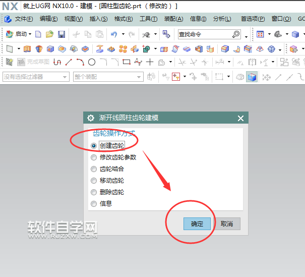The image size is (305, 277).
Task: Select the 创建齿轮 radio option
Action: point(94,146)
